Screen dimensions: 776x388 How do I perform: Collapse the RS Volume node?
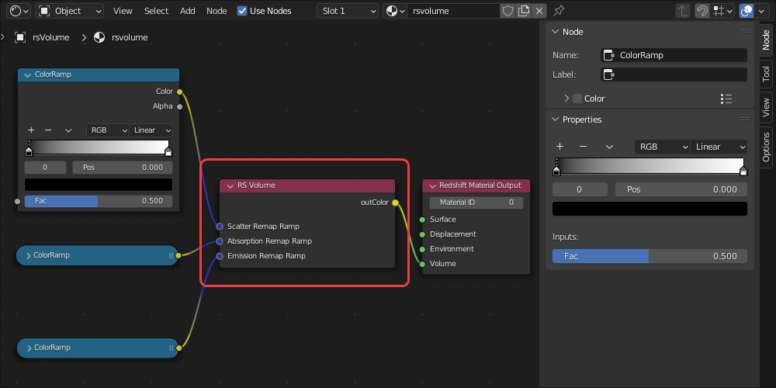(x=230, y=185)
